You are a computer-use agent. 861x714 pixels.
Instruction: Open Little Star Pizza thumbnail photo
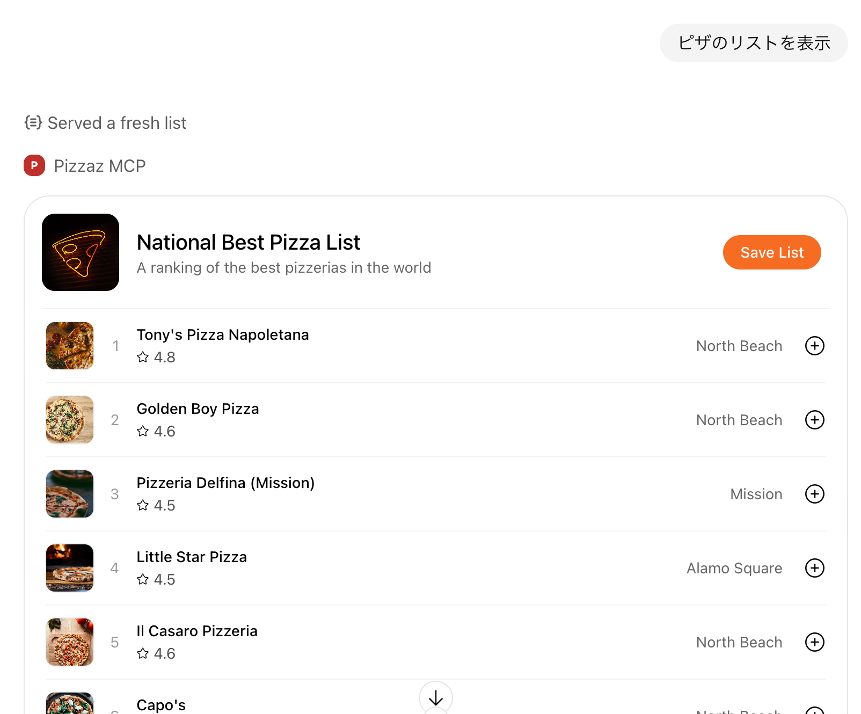coord(70,568)
